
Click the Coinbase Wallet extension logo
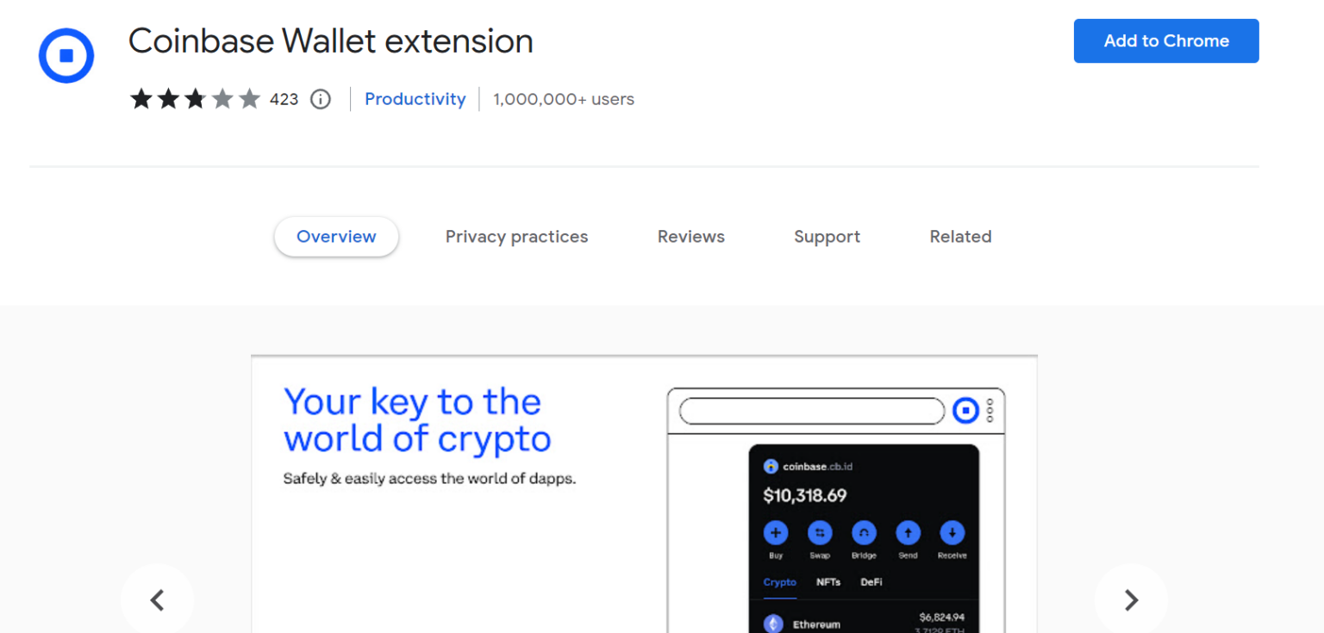coord(66,55)
